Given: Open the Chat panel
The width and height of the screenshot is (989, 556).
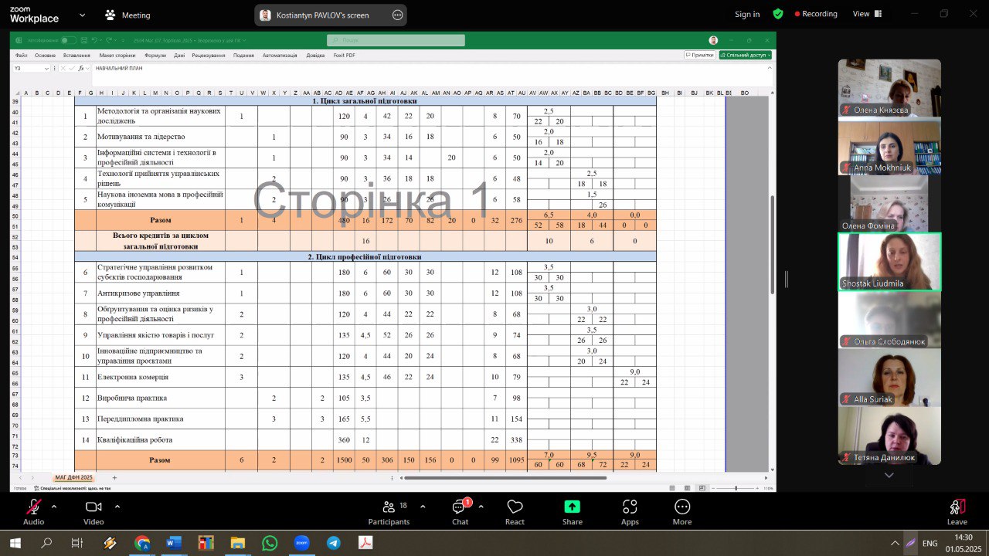Looking at the screenshot, I should pos(460,507).
